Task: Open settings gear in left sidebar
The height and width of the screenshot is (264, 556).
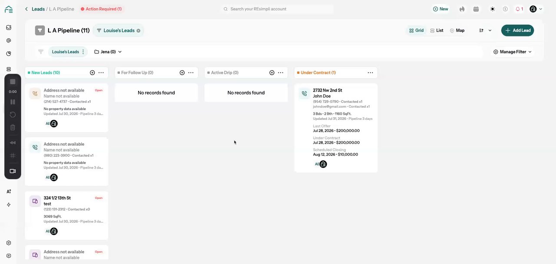Action: 9,243
